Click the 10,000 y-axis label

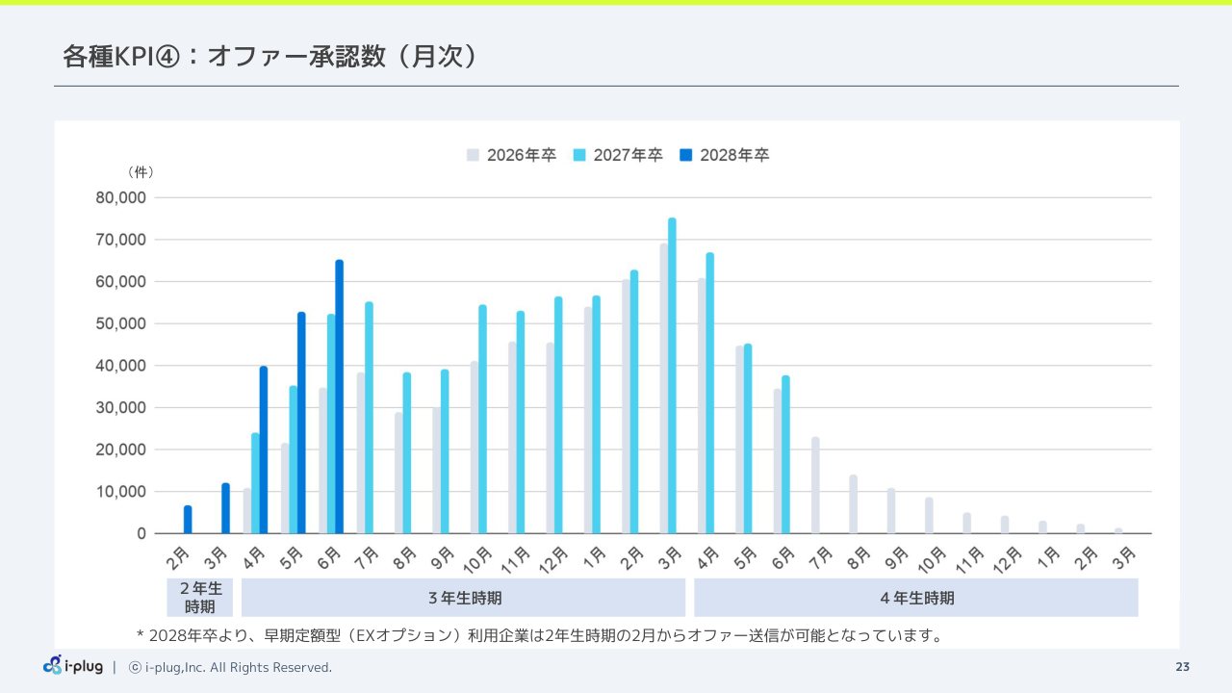coord(121,492)
